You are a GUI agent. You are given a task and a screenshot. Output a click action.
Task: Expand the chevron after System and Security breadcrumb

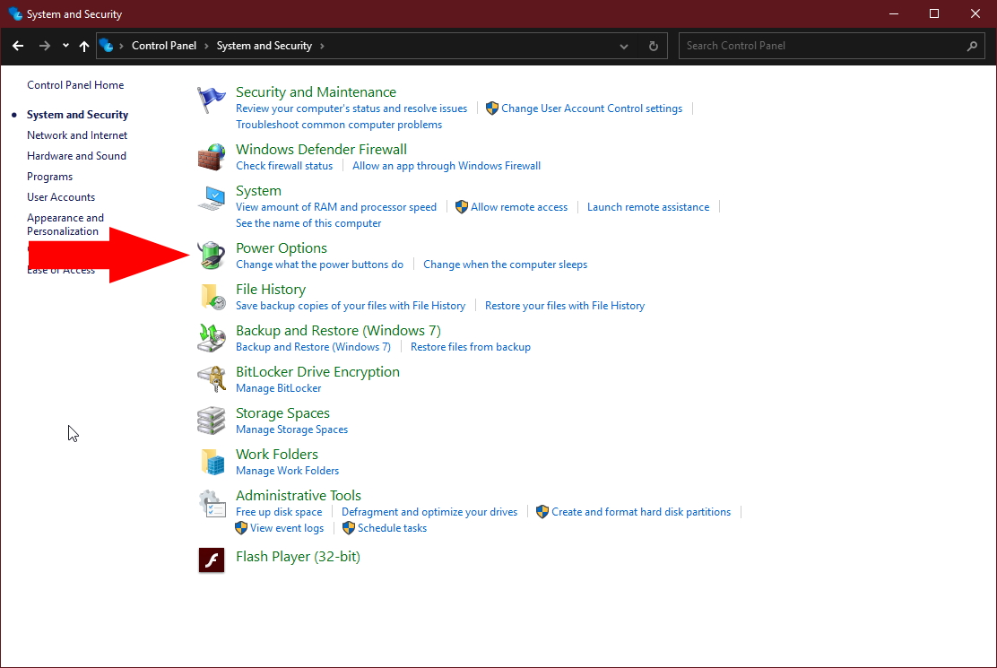pos(322,46)
